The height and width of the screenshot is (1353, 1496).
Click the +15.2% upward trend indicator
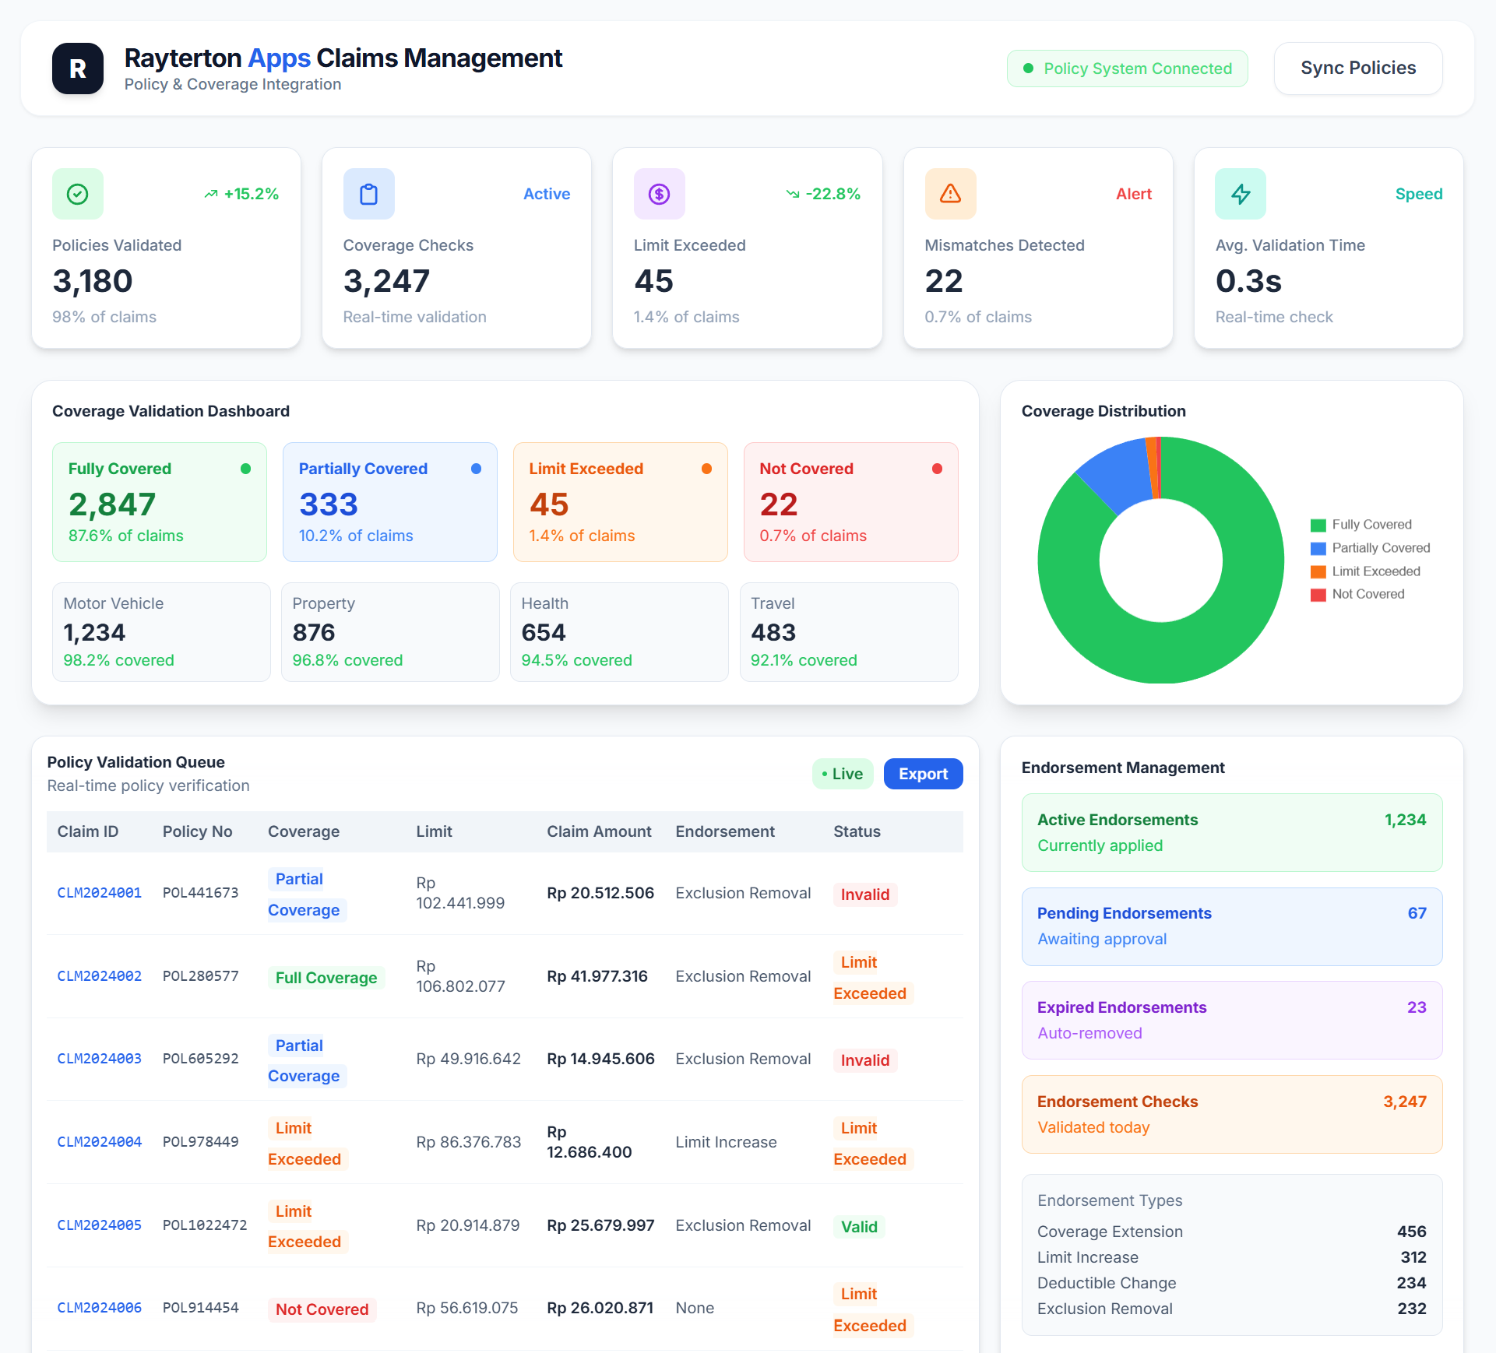[241, 194]
